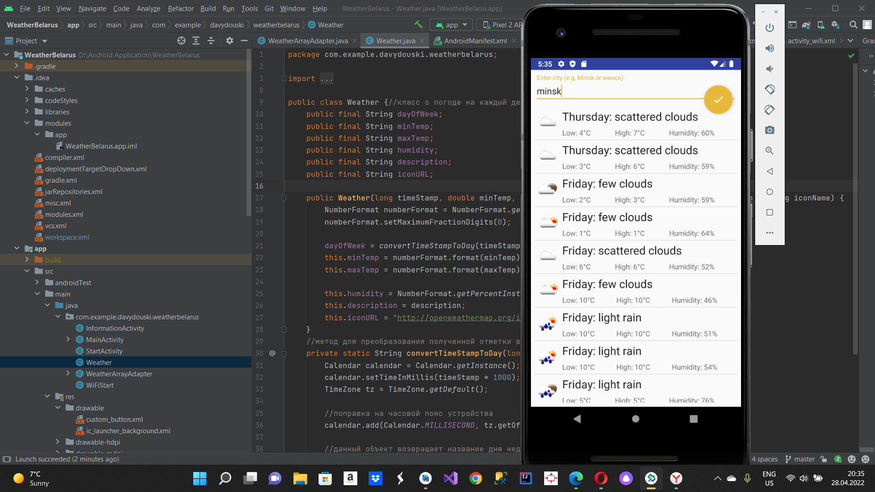Click the Make Project hammer icon
Screen dimensions: 875x492
point(418,25)
